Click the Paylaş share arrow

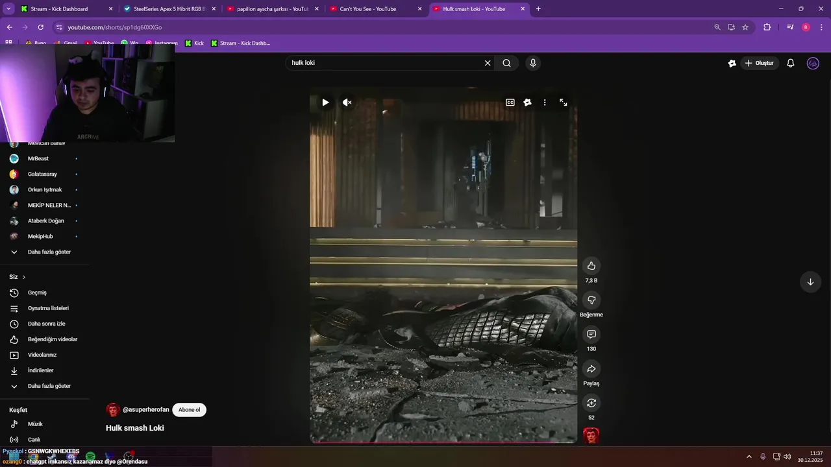click(x=591, y=368)
